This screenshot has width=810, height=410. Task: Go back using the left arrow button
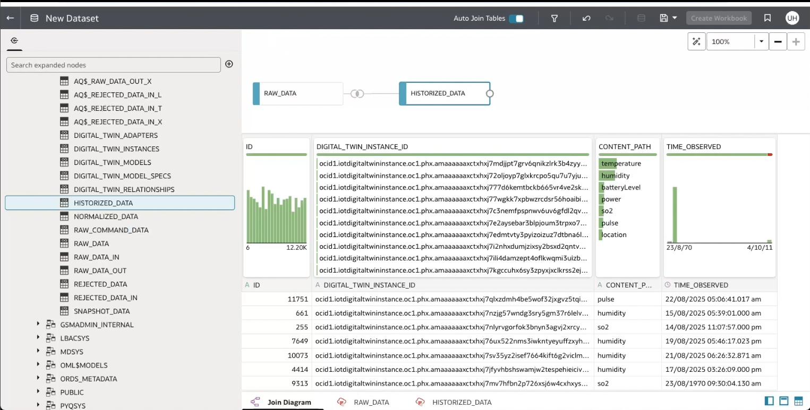(x=10, y=18)
